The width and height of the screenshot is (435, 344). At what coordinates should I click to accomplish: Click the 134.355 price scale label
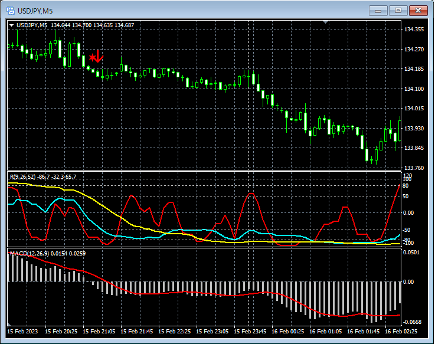(414, 30)
